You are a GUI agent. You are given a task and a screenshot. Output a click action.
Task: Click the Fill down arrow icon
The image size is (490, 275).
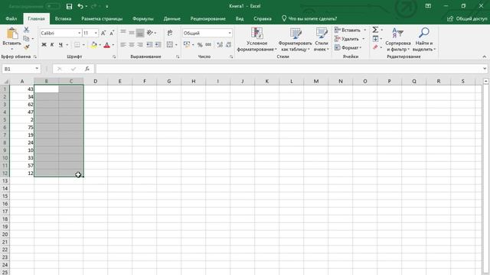coord(375,39)
